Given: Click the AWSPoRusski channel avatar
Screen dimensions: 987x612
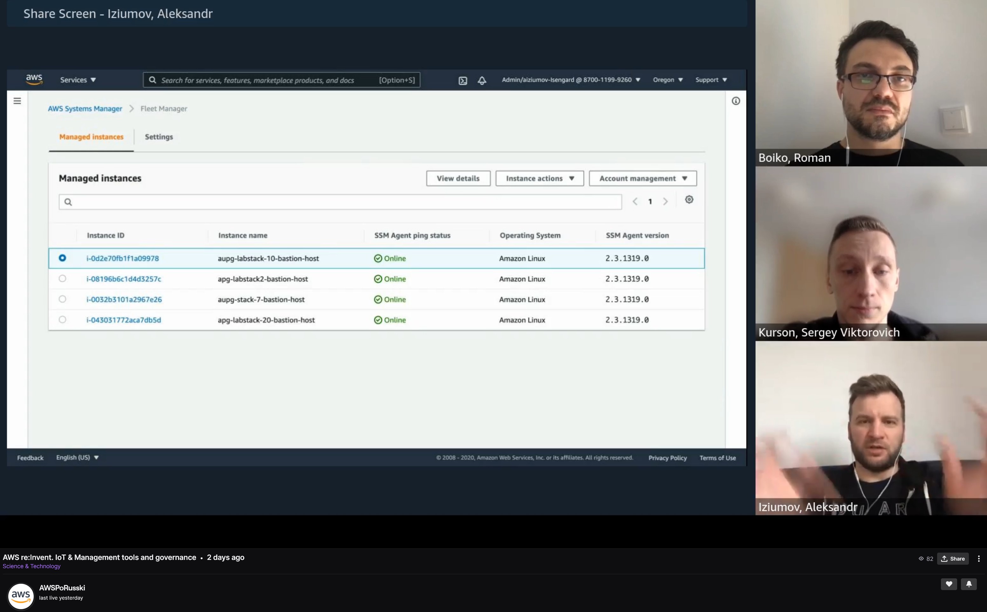Looking at the screenshot, I should point(21,596).
